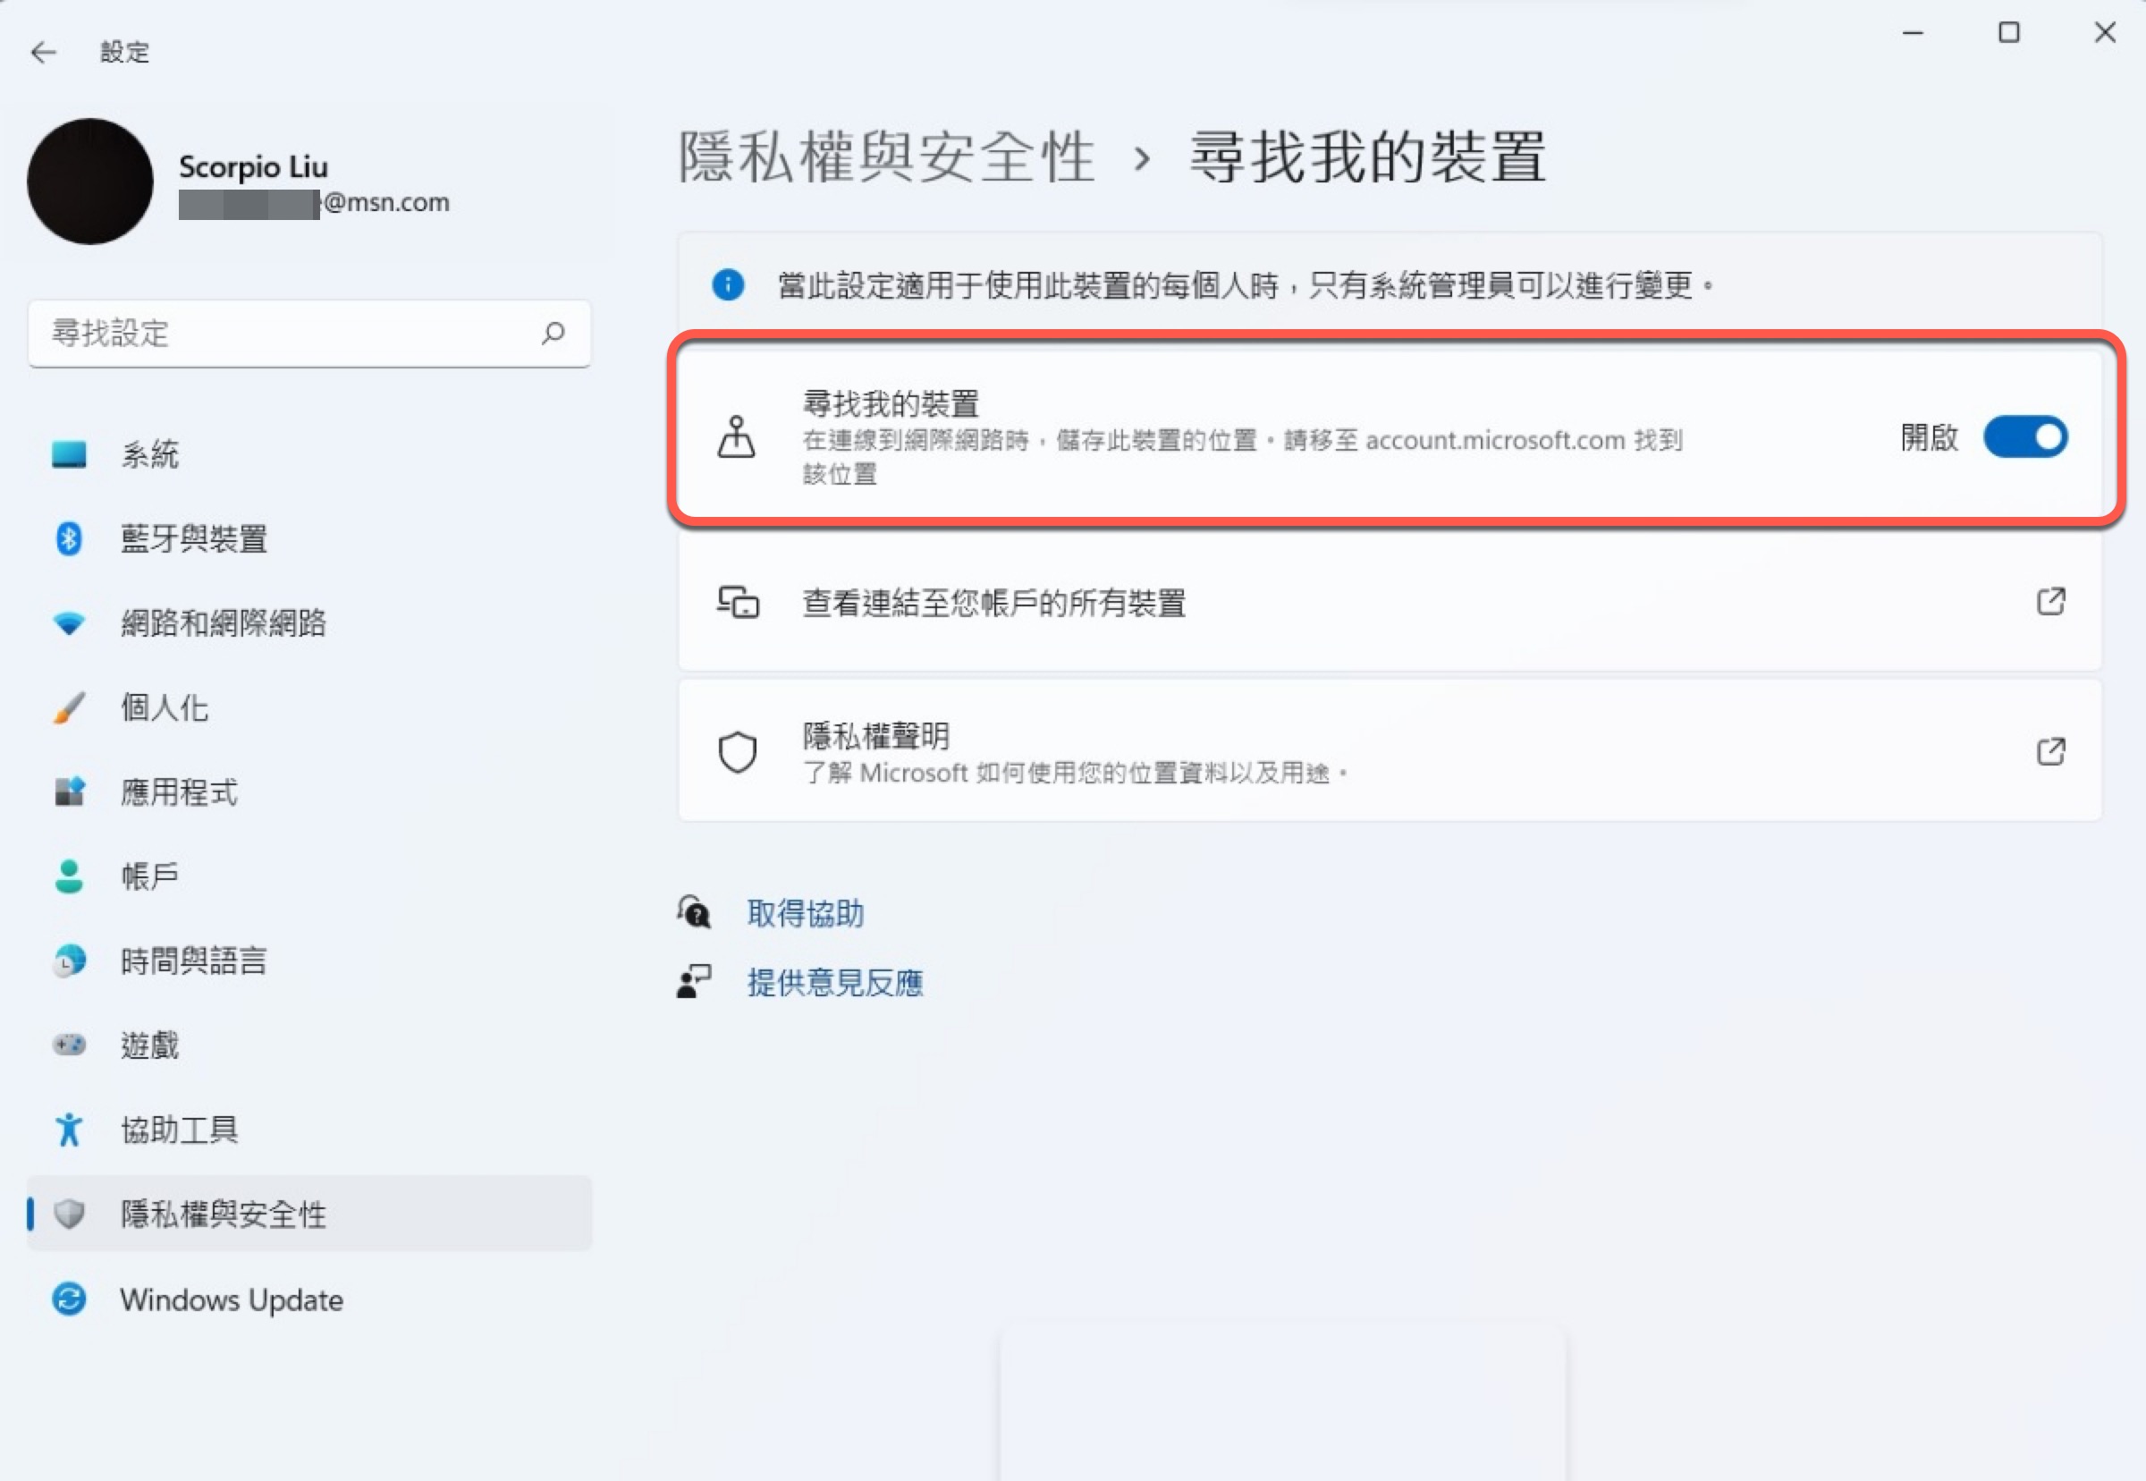This screenshot has height=1481, width=2146.
Task: Turn off 尋找我的裝置 toggle switch
Action: click(x=2024, y=437)
